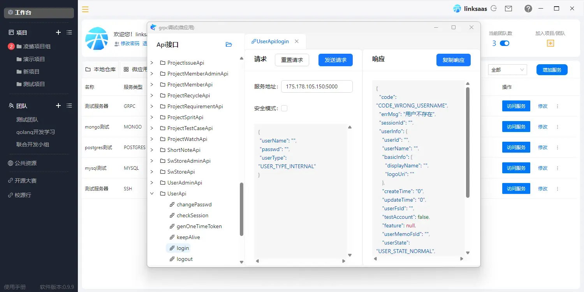Viewport: 584px width, 292px height.
Task: Open the golang开发学习 team
Action: point(35,132)
